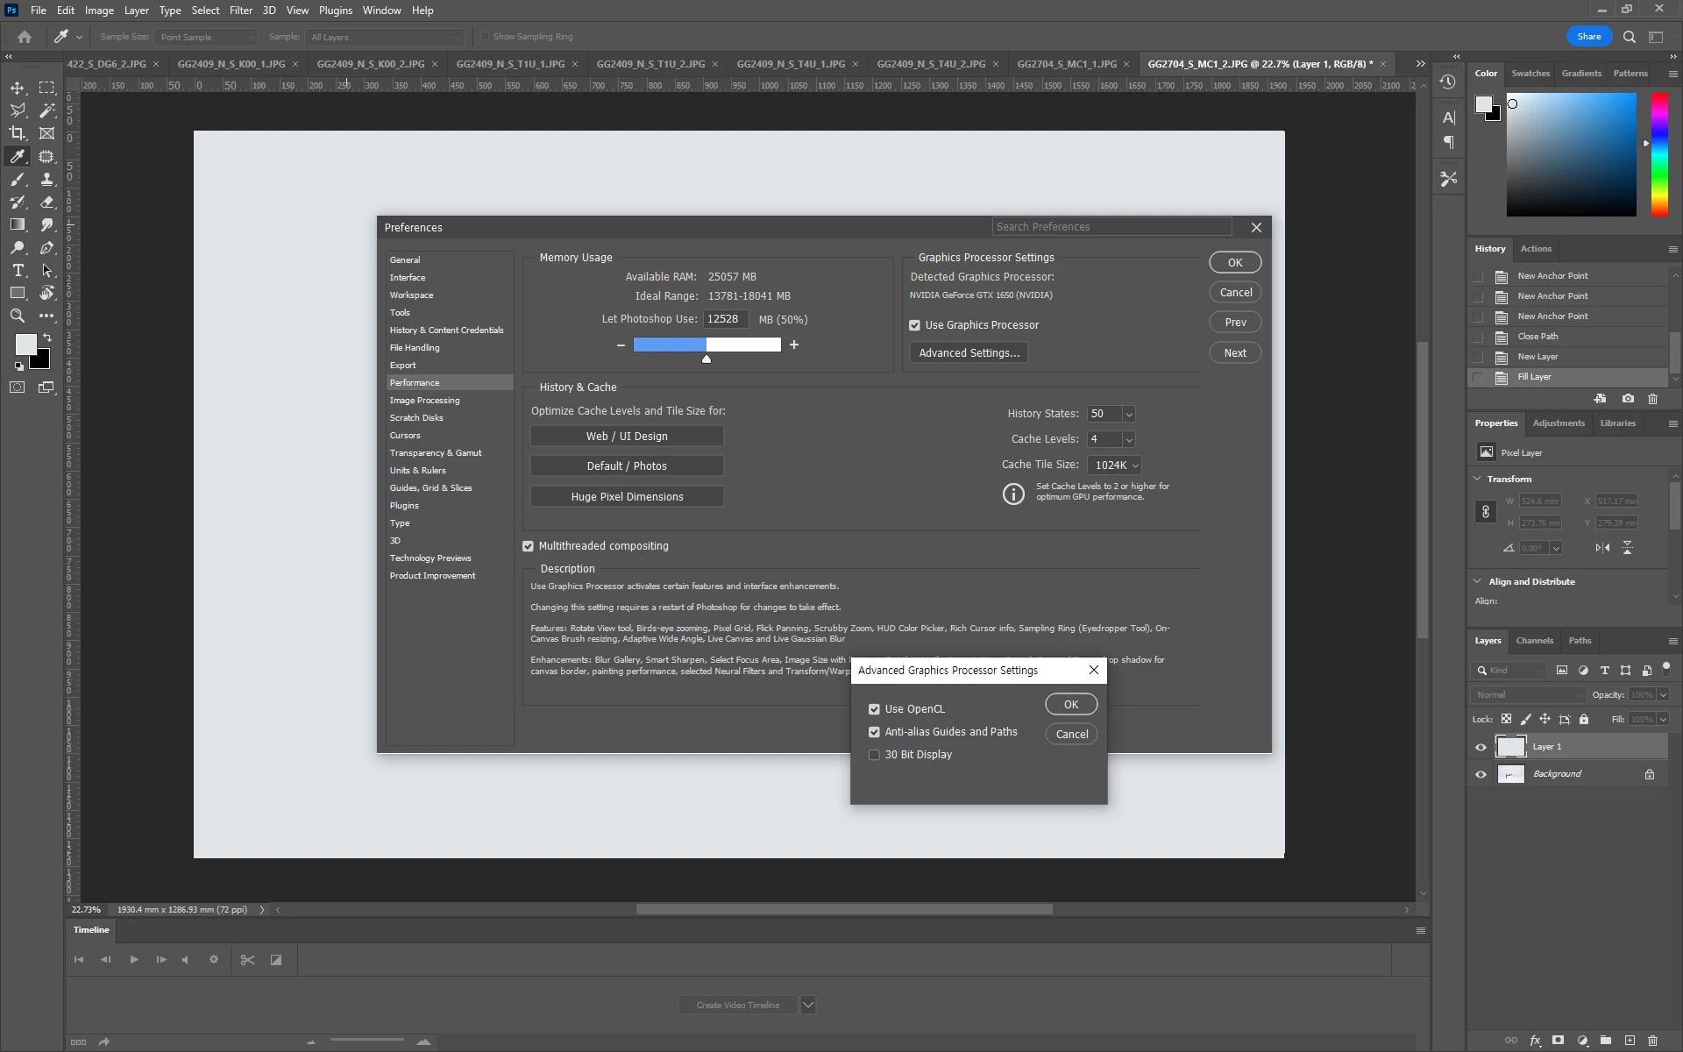Click the camera new snapshot icon
Screen dimensions: 1683x1052
pos(1628,399)
